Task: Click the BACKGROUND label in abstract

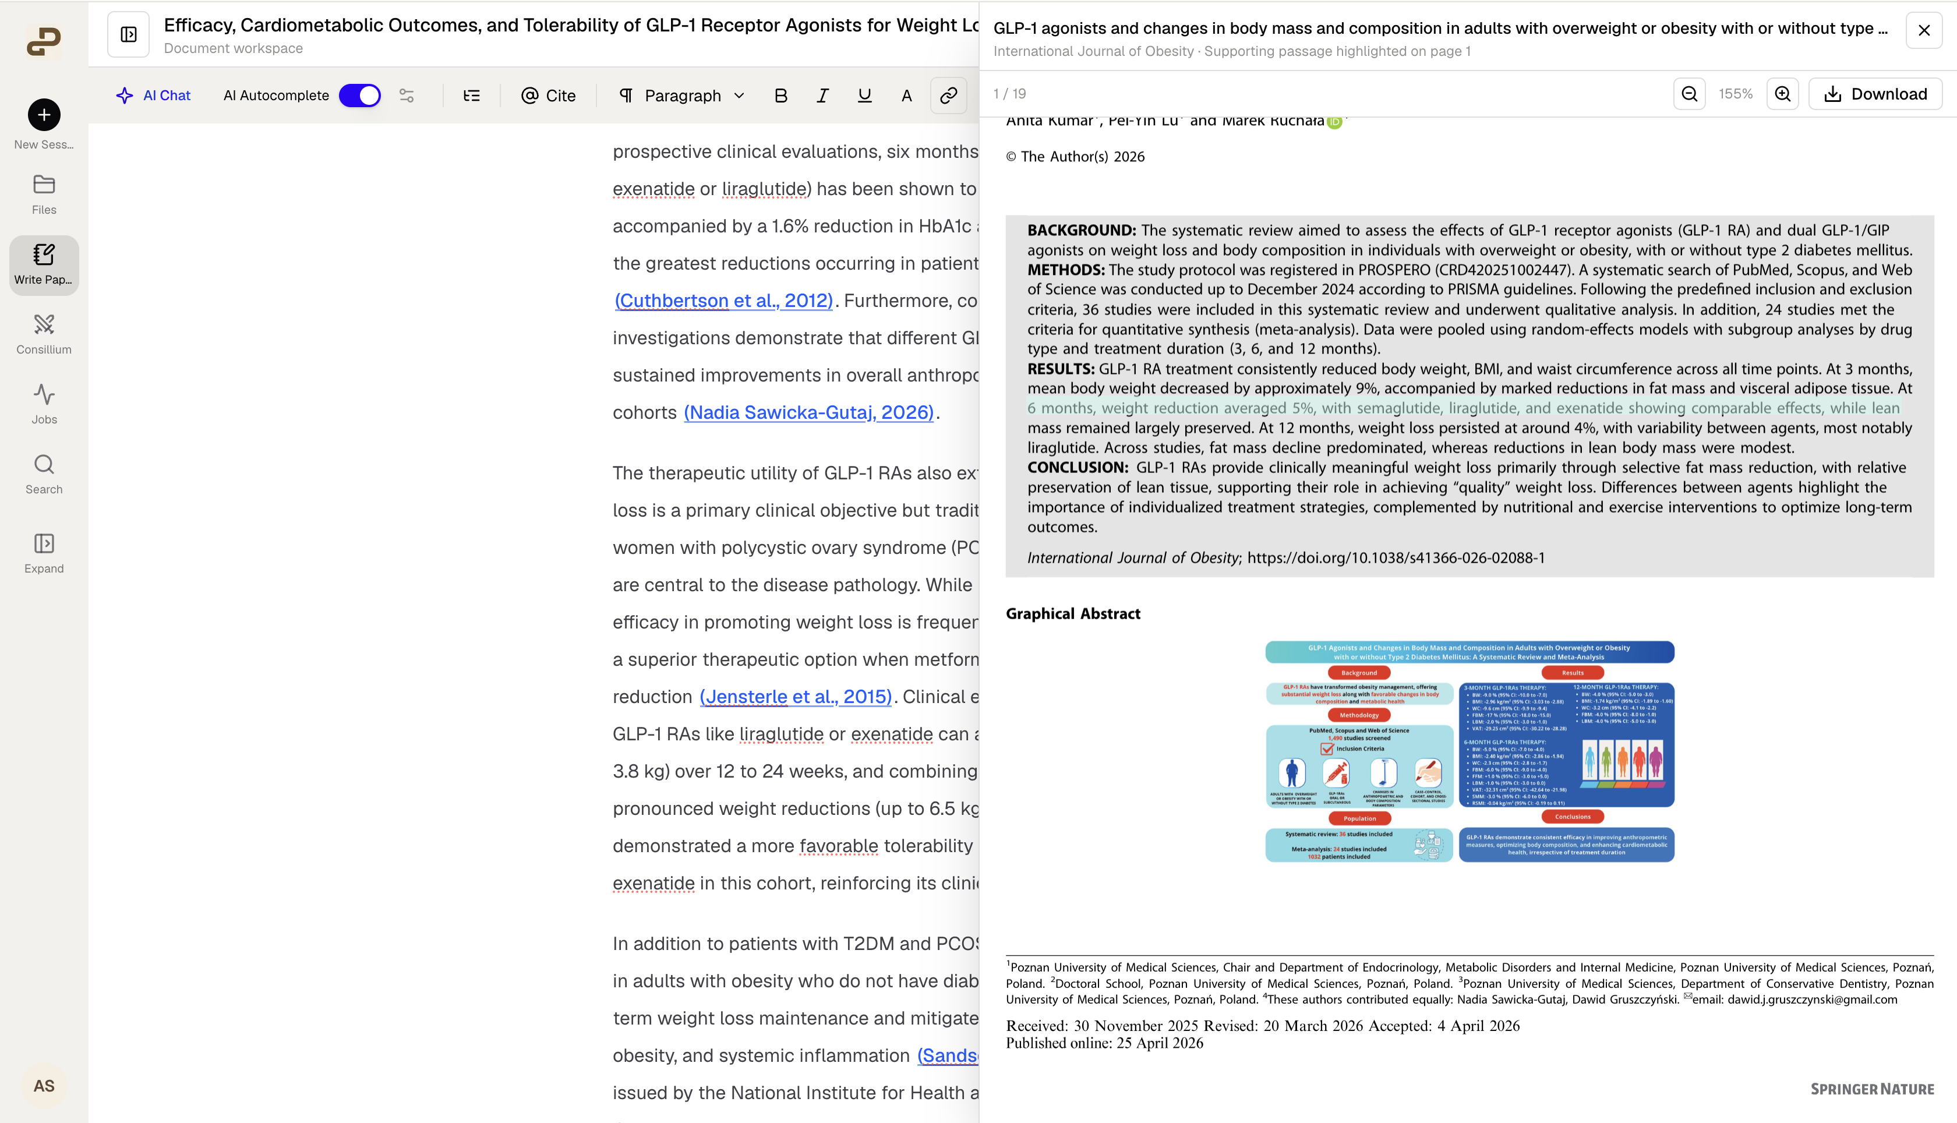Action: [x=1081, y=231]
